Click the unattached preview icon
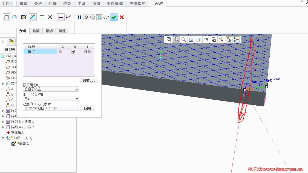The image size is (308, 173). pyautogui.click(x=93, y=17)
